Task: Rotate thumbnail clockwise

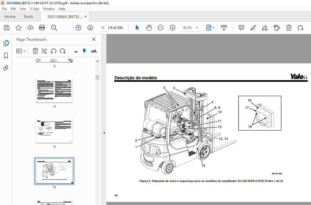Action: [x=62, y=51]
